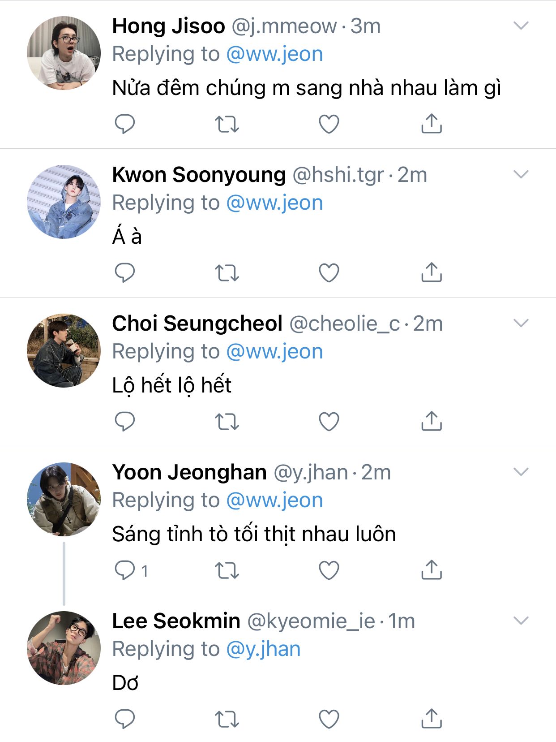Image resolution: width=556 pixels, height=742 pixels.
Task: Like Hong Jisoo's tweet
Action: (329, 124)
